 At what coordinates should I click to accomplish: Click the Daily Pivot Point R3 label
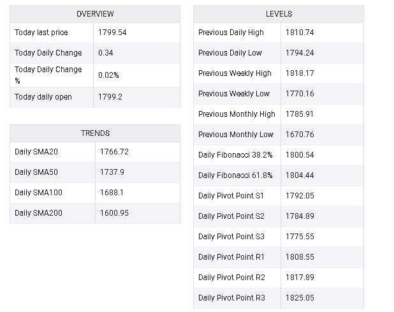231,298
